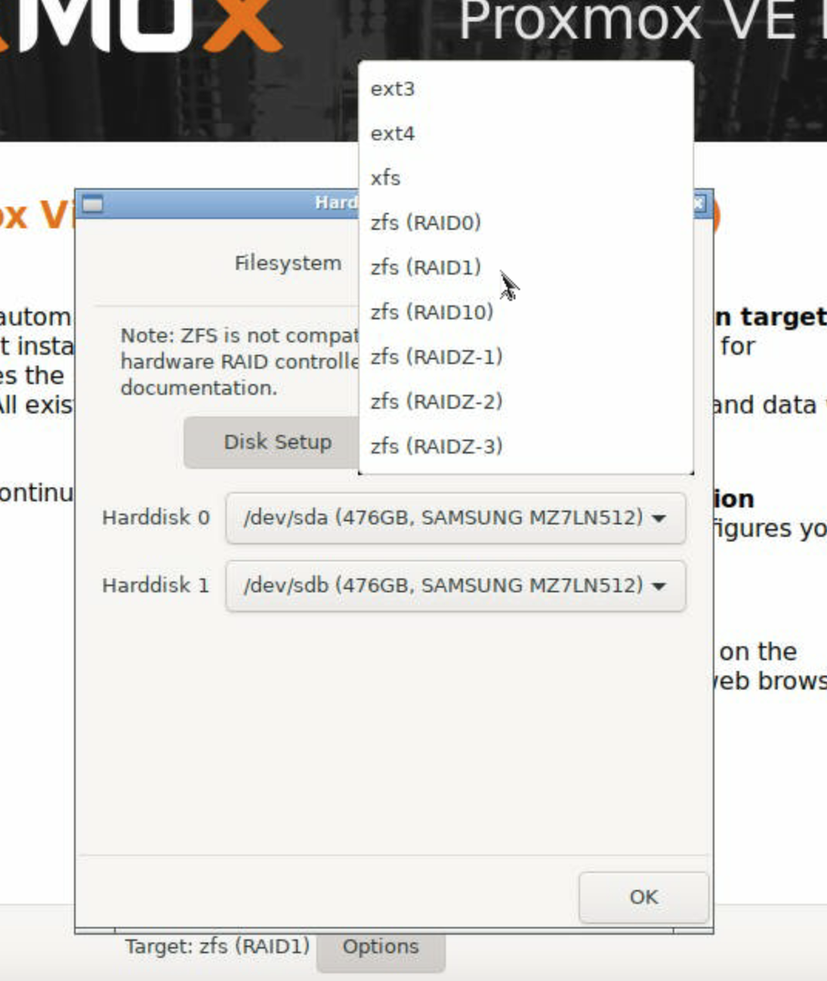
Task: Click the Filesystem label
Action: (288, 263)
